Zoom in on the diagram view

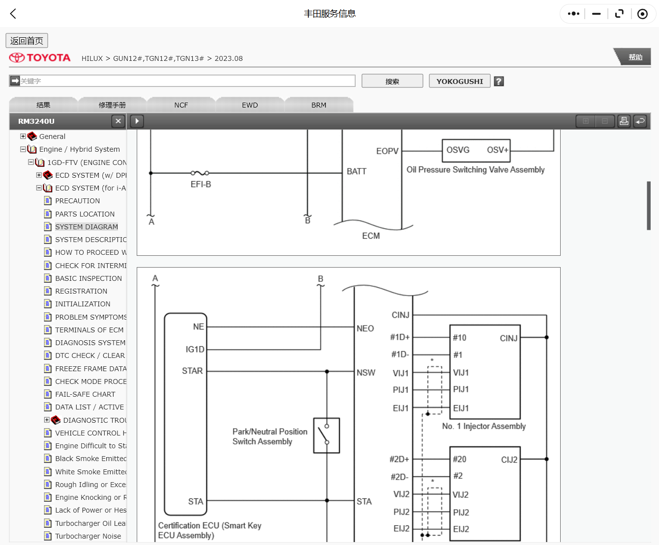[x=585, y=121]
